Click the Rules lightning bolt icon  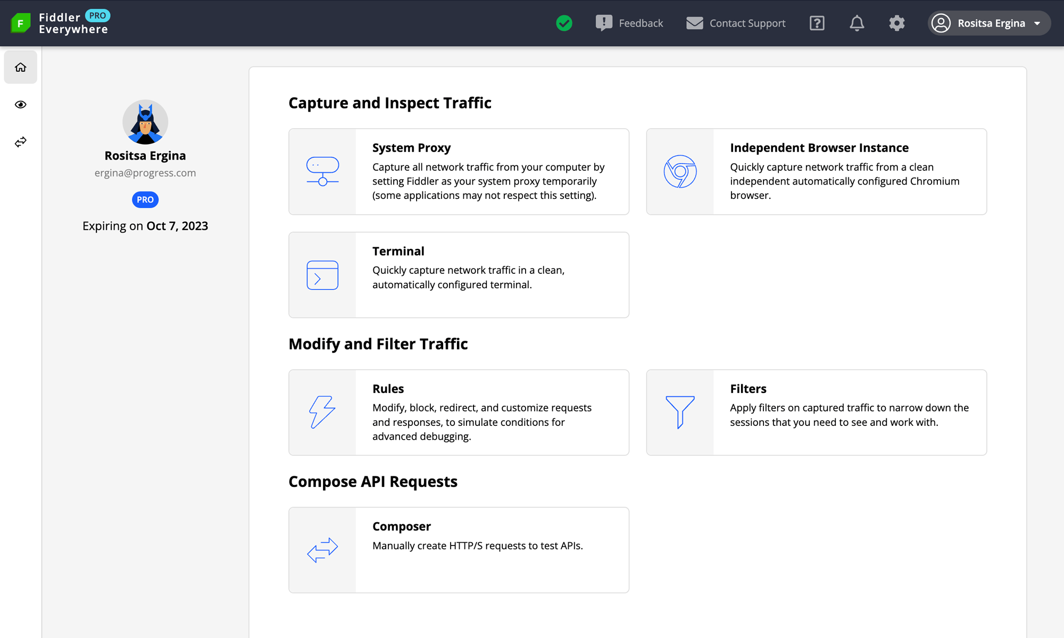click(x=322, y=412)
